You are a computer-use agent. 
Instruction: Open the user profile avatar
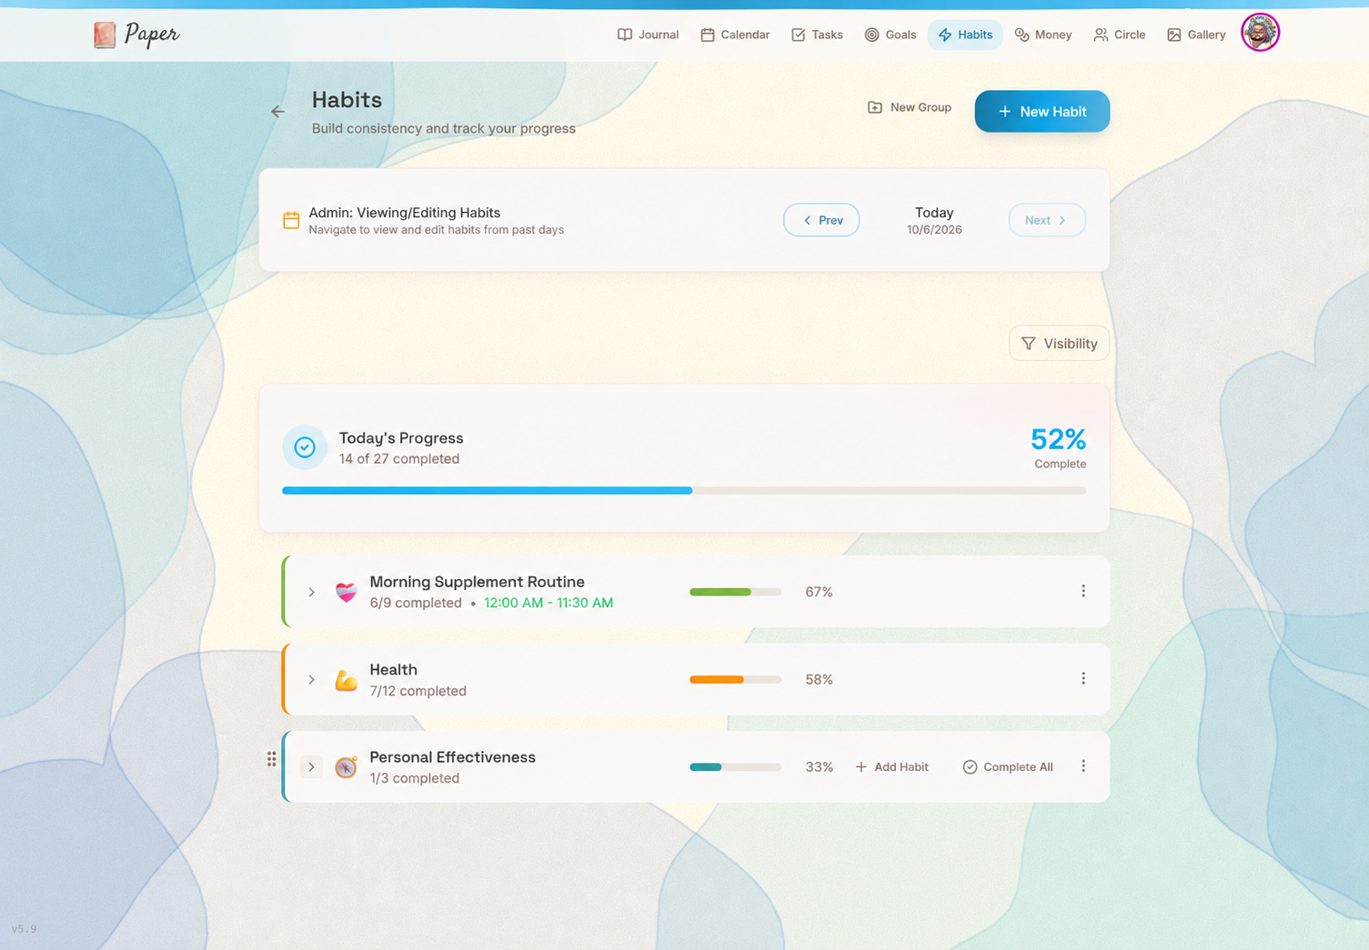coord(1260,33)
